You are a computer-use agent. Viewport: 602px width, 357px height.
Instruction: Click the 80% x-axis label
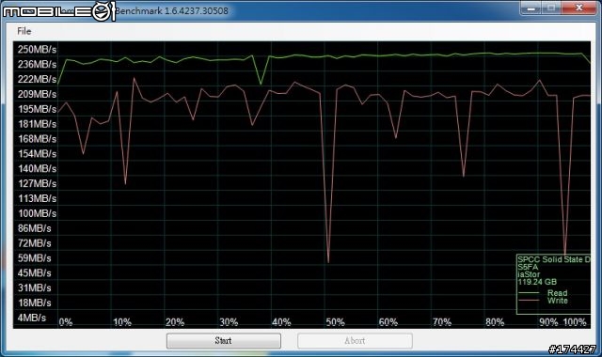pos(495,322)
